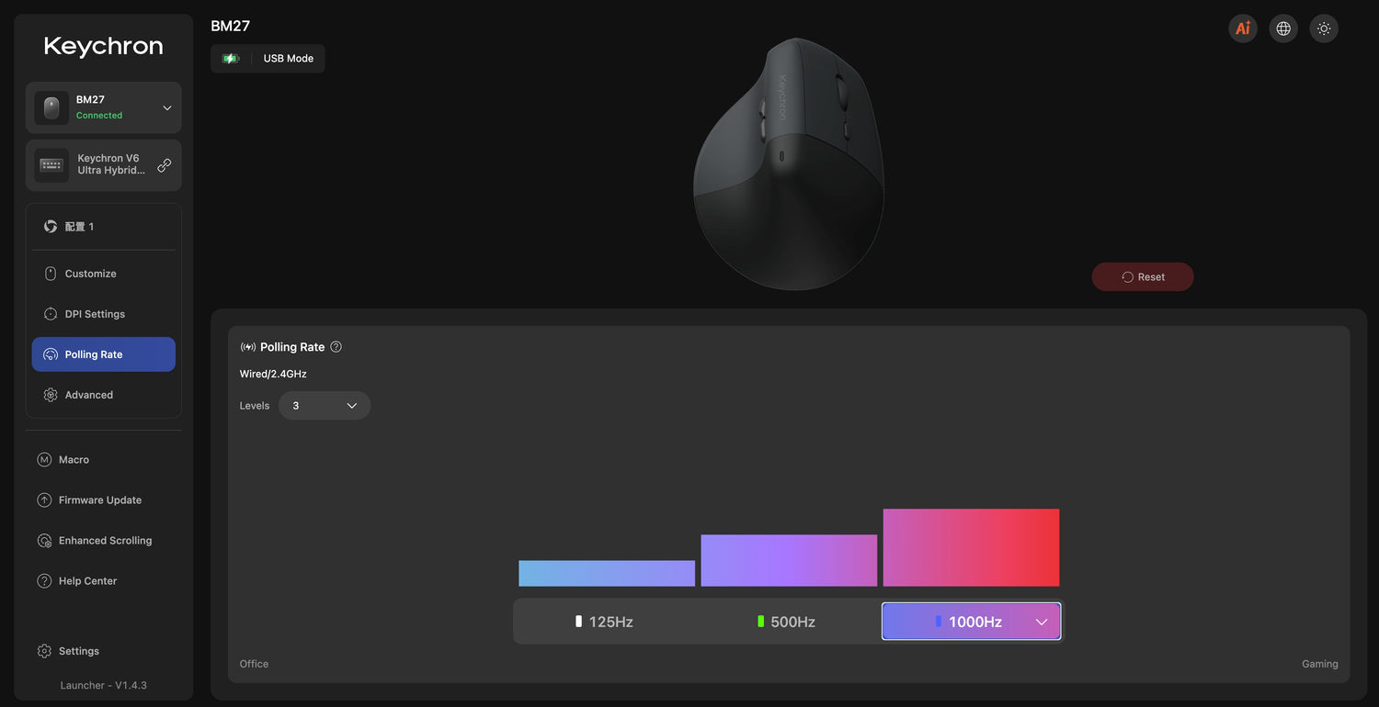The height and width of the screenshot is (707, 1379).
Task: Click the purple 500Hz level bar
Action: (x=789, y=561)
